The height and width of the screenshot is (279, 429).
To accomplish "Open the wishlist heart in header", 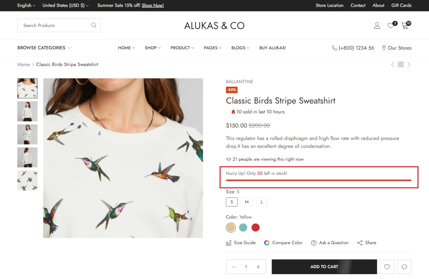I will (390, 26).
